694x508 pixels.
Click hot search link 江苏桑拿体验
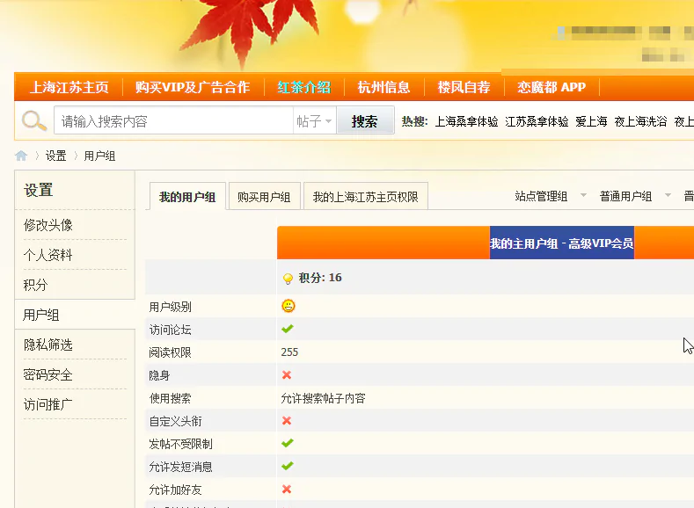tap(537, 121)
